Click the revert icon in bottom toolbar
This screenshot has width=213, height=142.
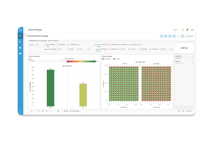pos(39,111)
